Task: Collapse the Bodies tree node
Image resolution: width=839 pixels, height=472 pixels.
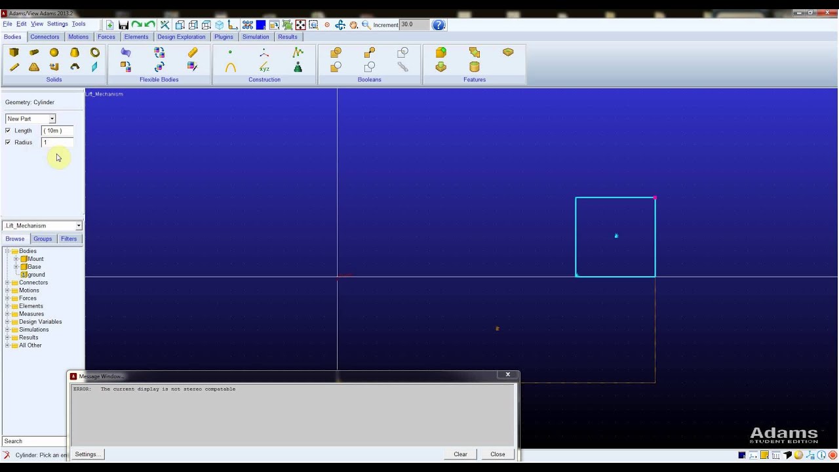Action: point(8,251)
